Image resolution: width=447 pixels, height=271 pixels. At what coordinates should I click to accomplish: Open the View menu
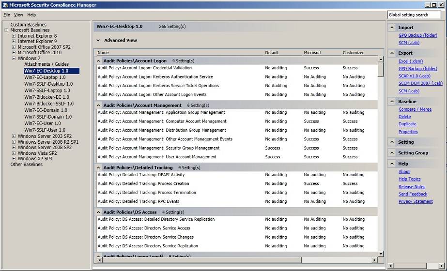pyautogui.click(x=18, y=15)
